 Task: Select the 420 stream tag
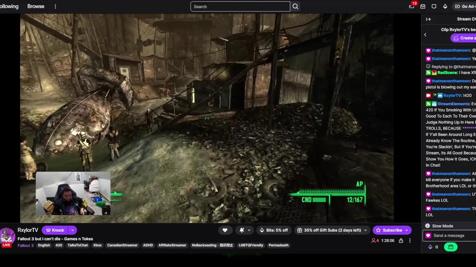tap(59, 245)
